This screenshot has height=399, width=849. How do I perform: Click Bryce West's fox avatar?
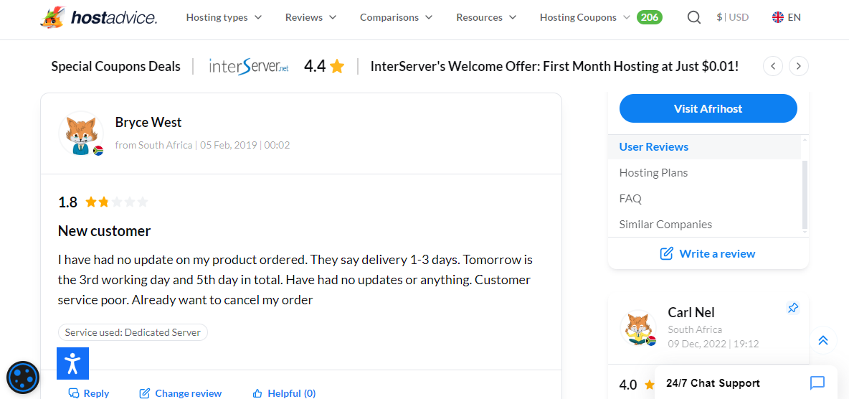[x=81, y=133]
